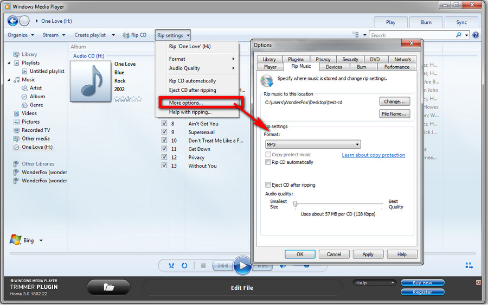Click the Copy protect music checkbox
This screenshot has height=305, width=488.
coord(268,155)
